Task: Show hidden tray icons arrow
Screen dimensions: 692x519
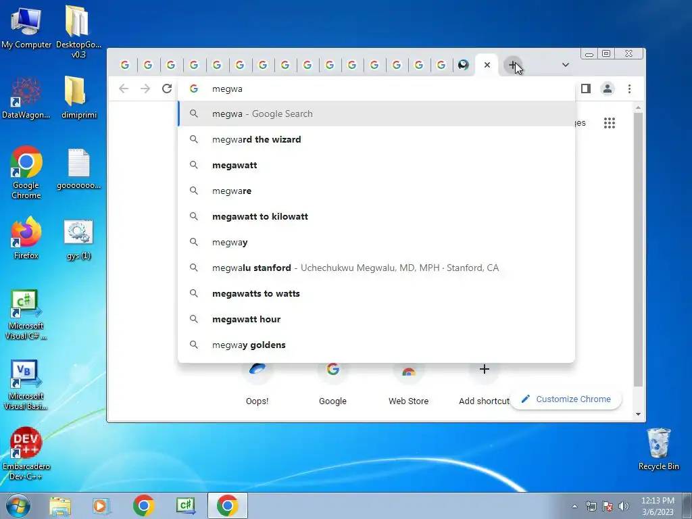Action: pos(574,506)
